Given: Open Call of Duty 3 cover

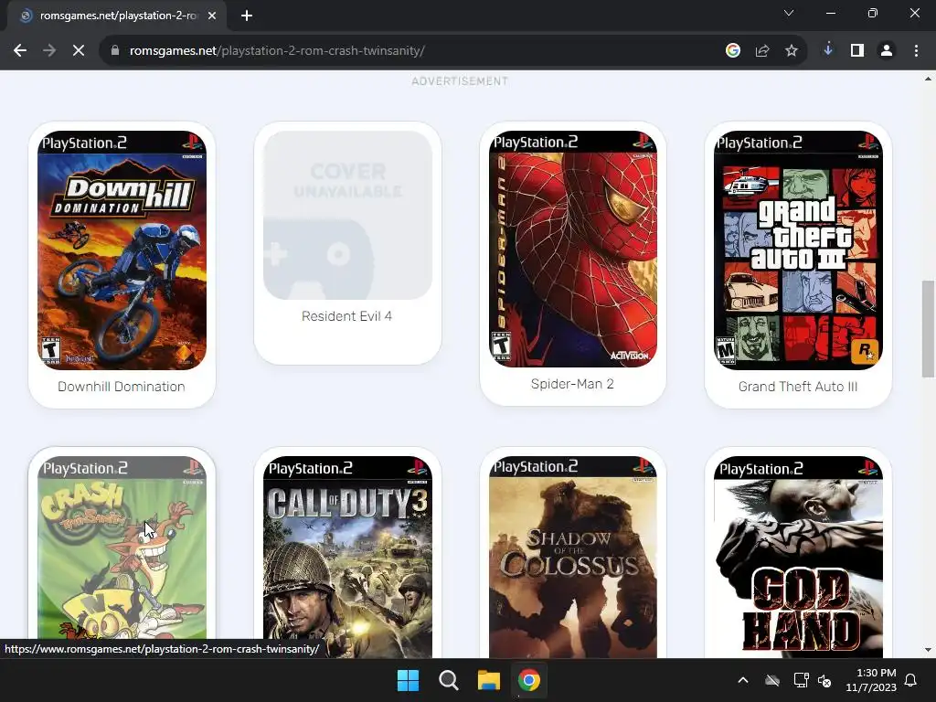Looking at the screenshot, I should pos(347,557).
